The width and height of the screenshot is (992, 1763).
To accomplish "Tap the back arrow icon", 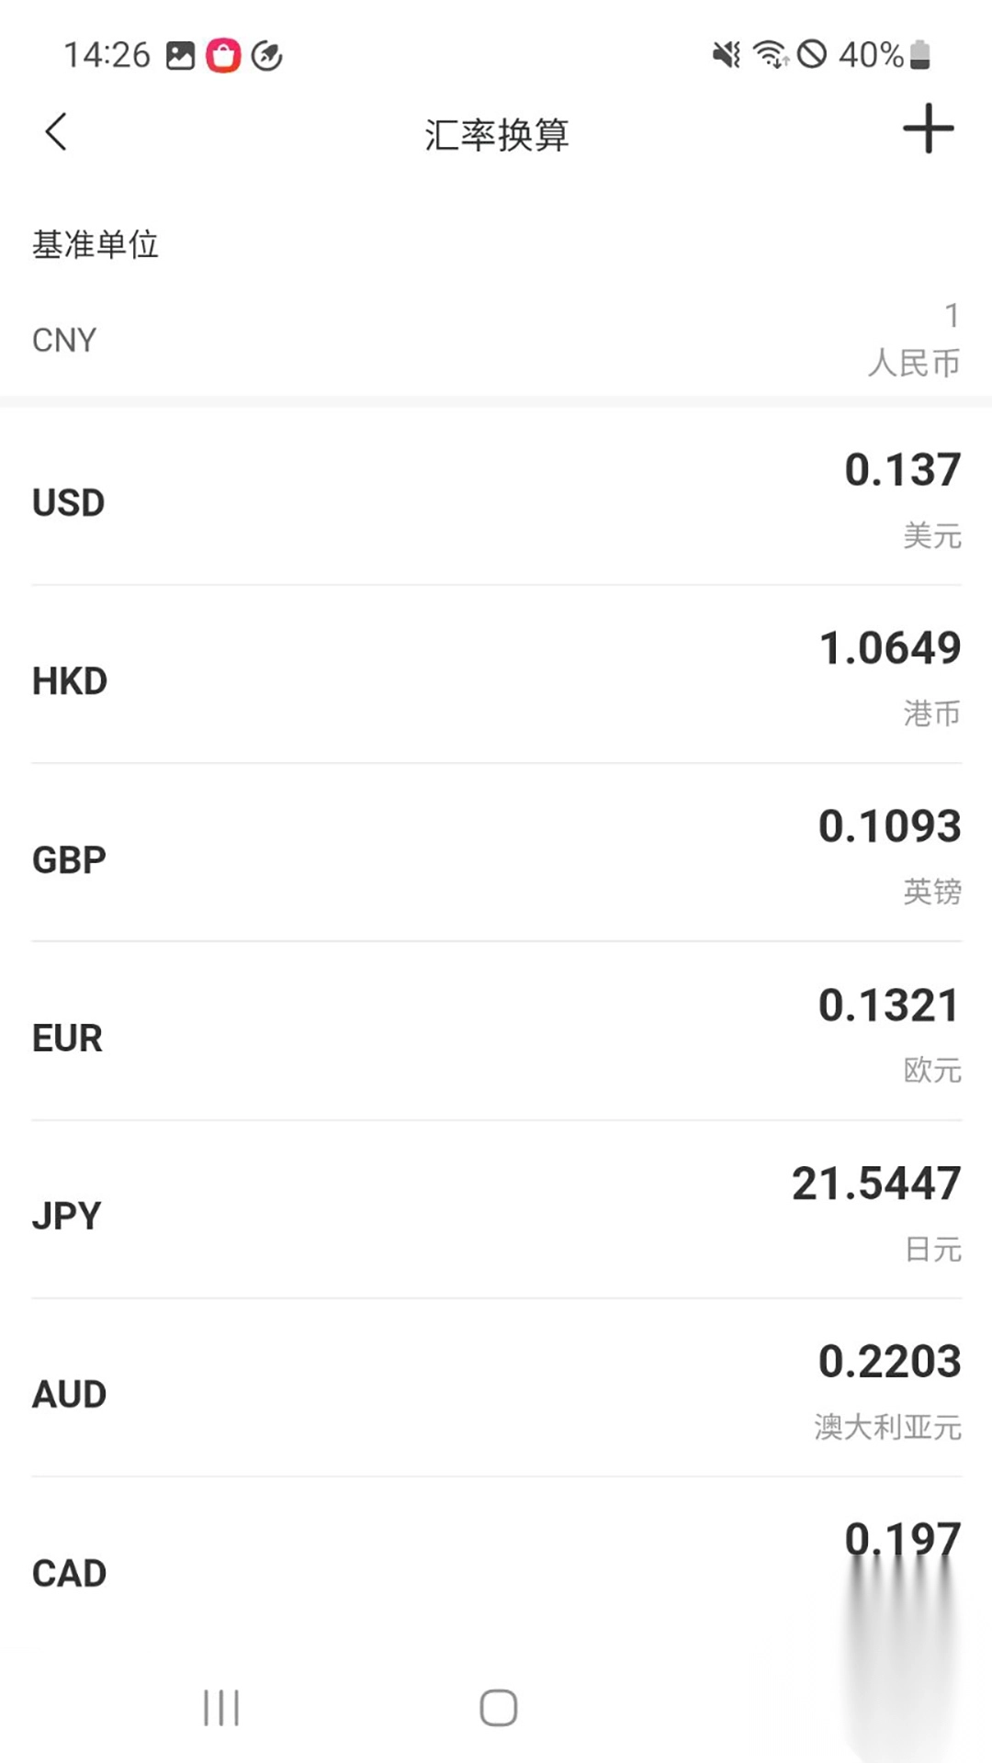I will [x=57, y=132].
